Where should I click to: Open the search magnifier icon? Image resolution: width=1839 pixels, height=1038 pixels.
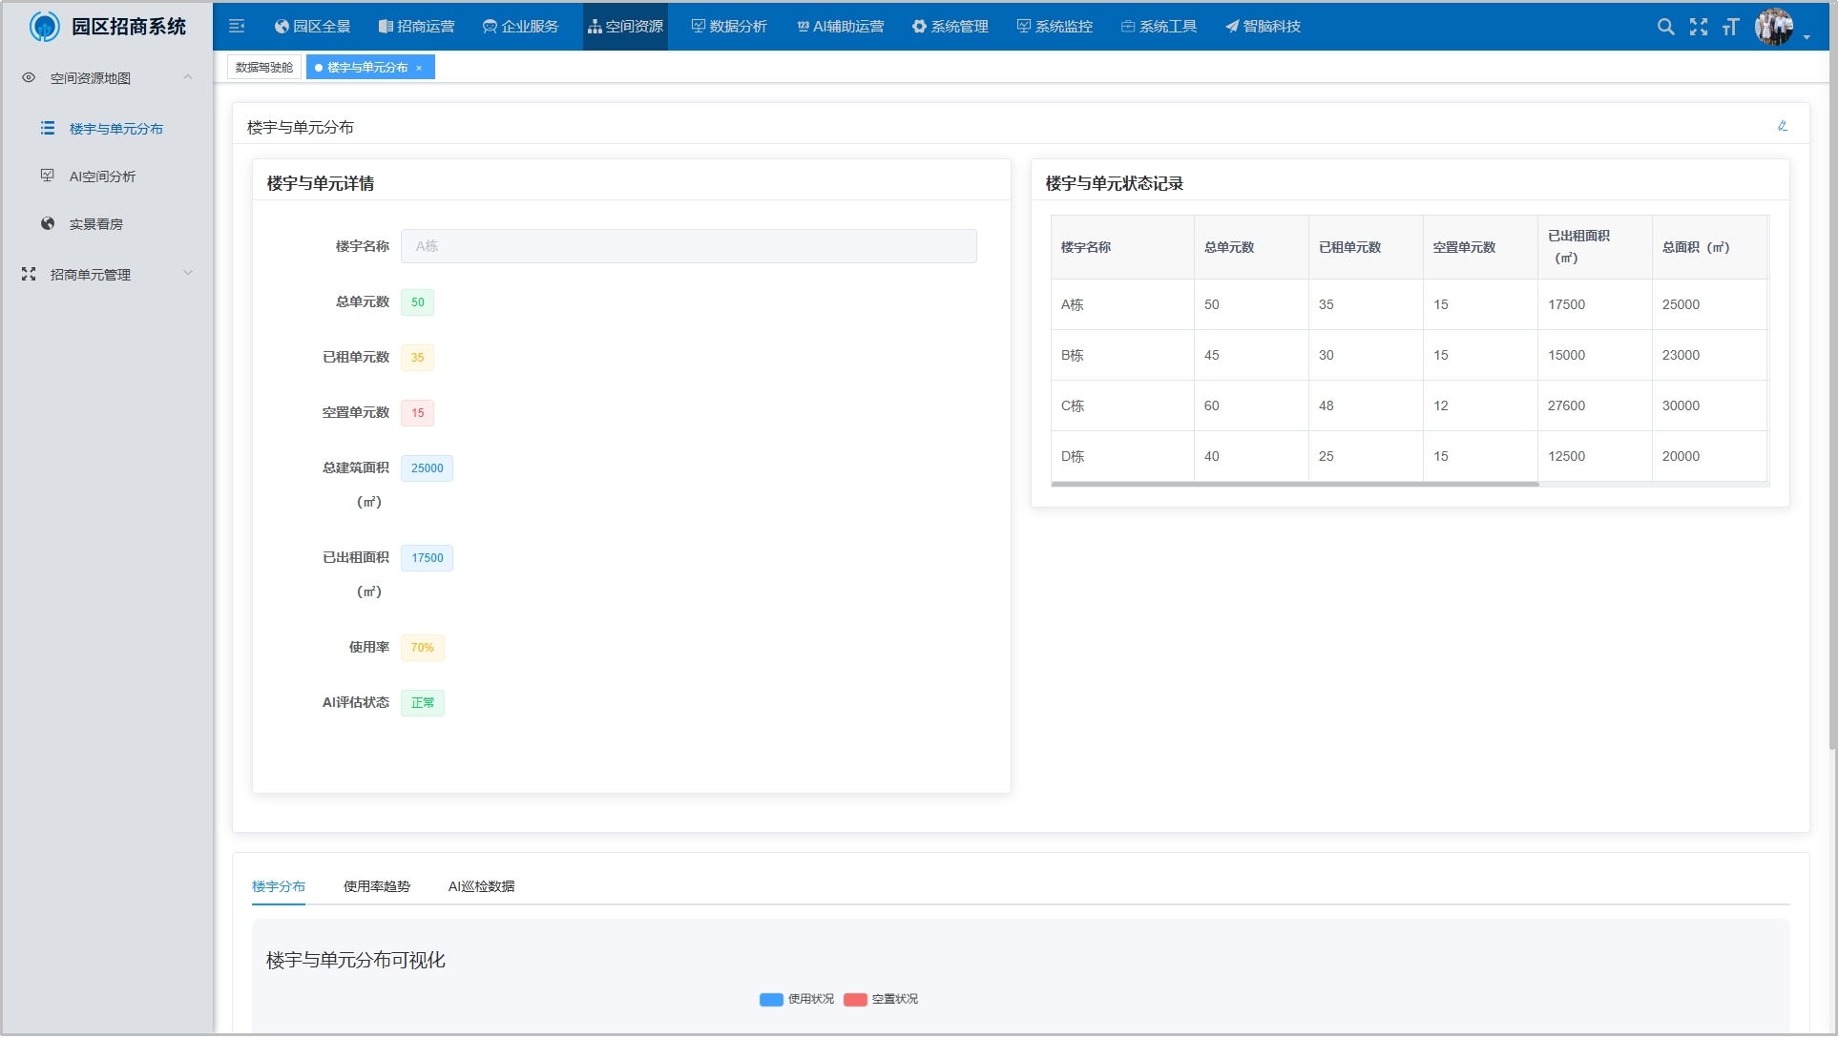(x=1665, y=27)
